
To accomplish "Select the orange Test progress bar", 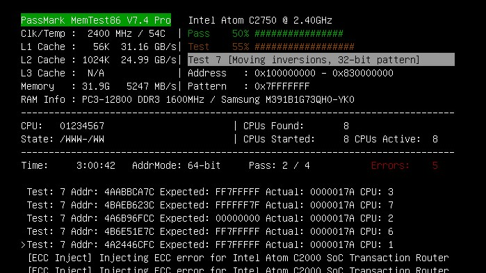I will click(305, 47).
